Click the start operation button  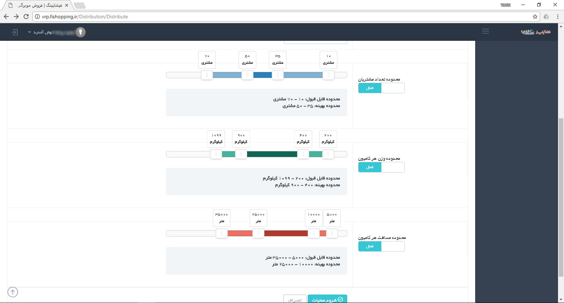pyautogui.click(x=327, y=299)
